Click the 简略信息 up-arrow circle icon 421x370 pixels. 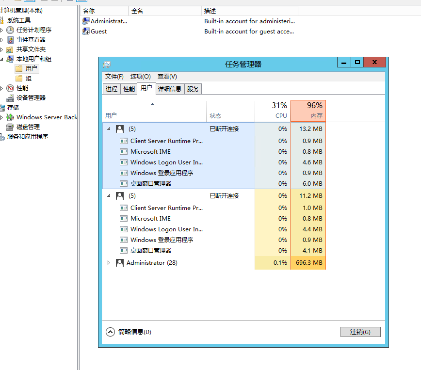click(110, 332)
